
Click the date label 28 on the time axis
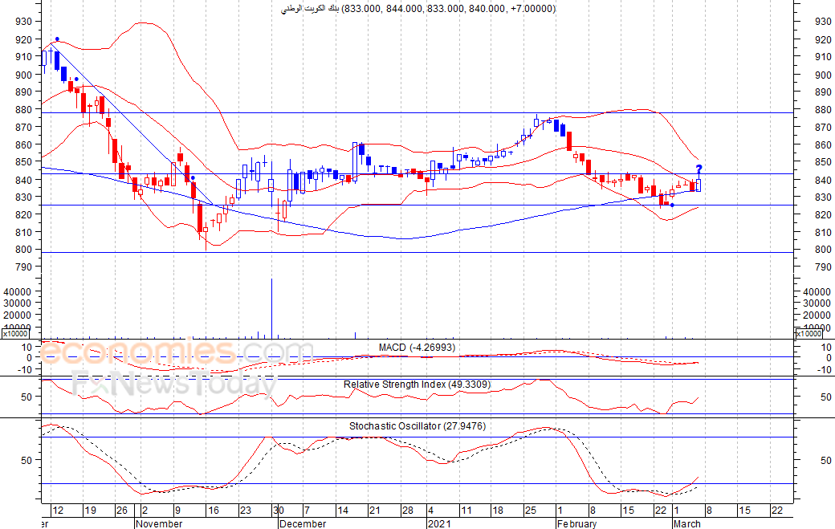tap(407, 511)
